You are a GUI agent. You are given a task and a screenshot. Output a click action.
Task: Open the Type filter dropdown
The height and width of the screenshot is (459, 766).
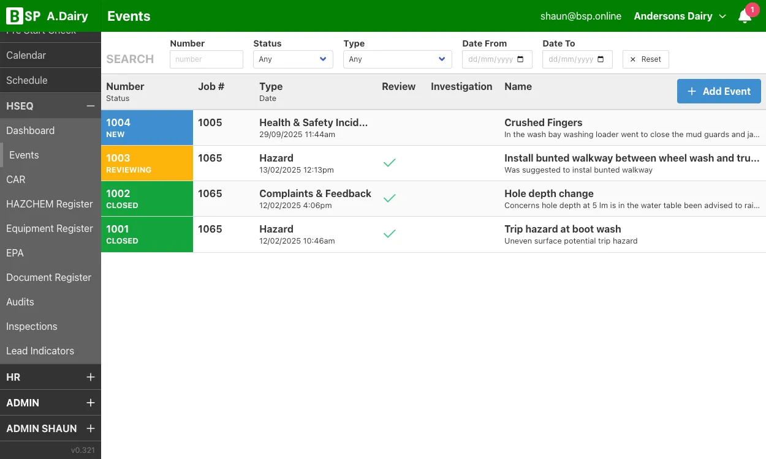tap(398, 59)
